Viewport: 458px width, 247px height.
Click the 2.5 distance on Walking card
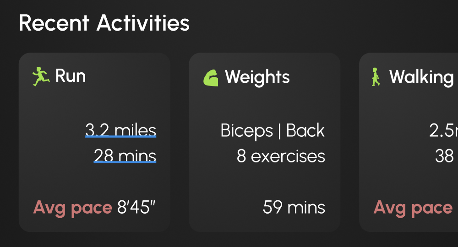(x=443, y=130)
